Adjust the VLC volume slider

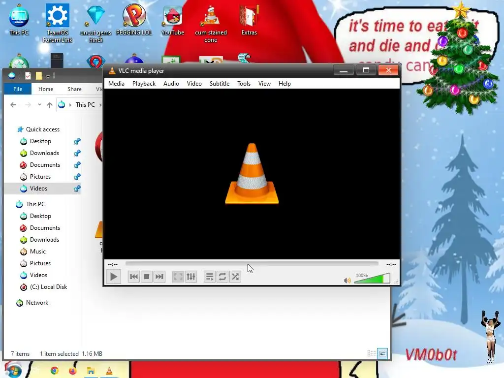[372, 279]
